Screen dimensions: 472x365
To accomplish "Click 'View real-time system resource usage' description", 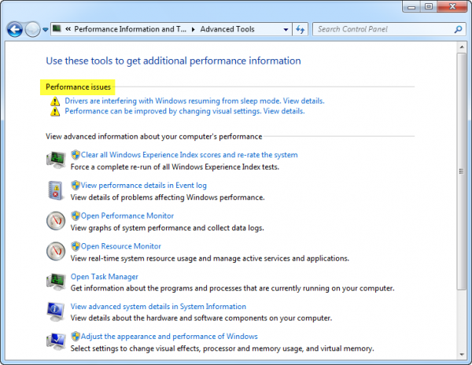I will (210, 258).
